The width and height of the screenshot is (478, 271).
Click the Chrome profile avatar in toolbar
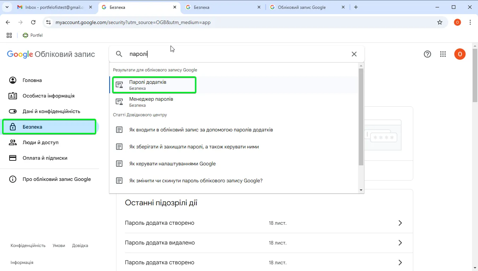click(457, 22)
